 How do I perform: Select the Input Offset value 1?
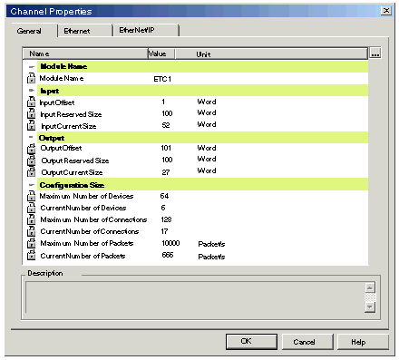click(x=163, y=102)
